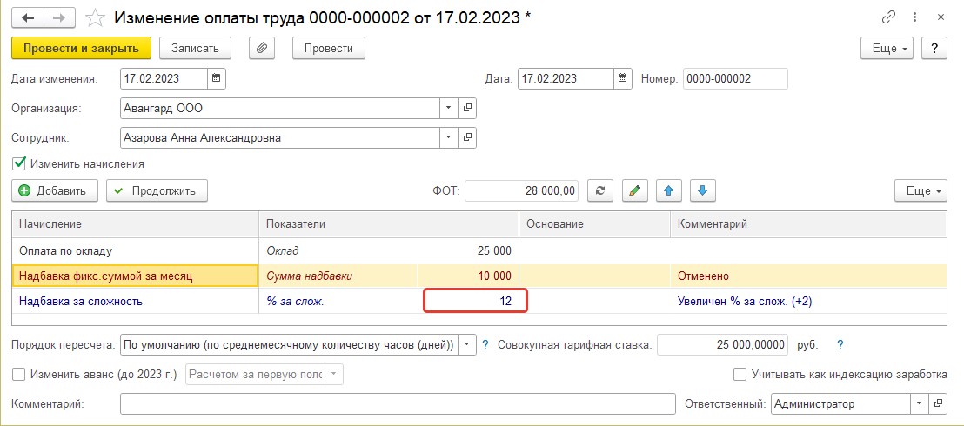
Task: Click the back navigation arrow
Action: click(27, 18)
